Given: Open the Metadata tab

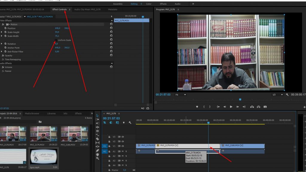Looking at the screenshot, I should (x=113, y=9).
